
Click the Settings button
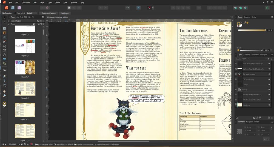pos(65,13)
